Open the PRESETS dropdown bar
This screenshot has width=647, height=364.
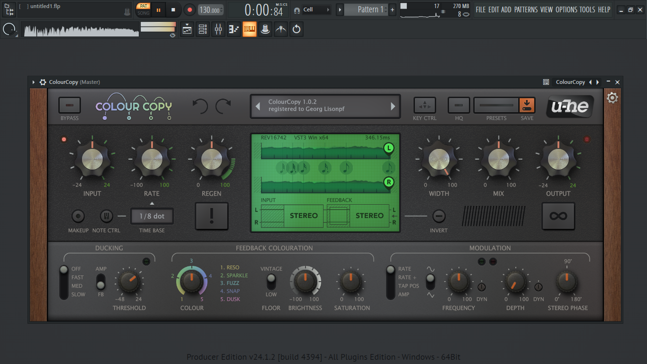coord(496,105)
